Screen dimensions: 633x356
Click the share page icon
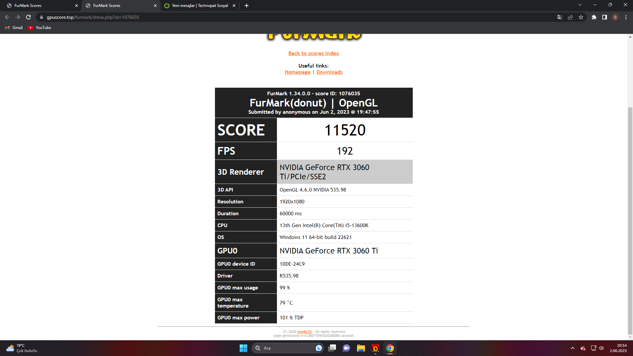pos(570,17)
